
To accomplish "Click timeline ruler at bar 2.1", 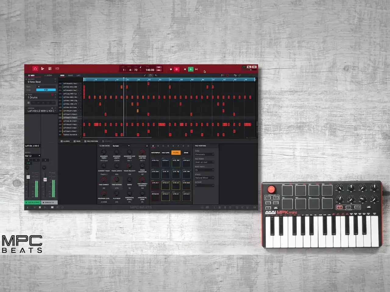I will point(128,80).
